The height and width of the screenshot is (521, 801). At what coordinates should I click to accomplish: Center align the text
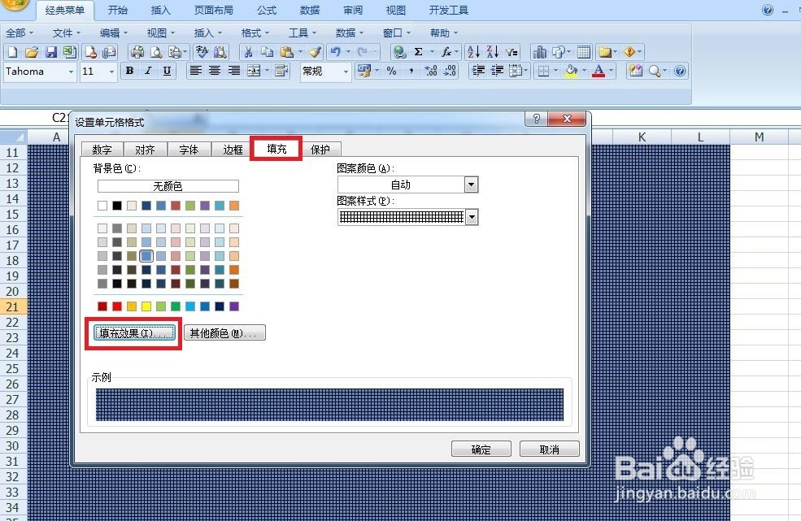click(215, 71)
